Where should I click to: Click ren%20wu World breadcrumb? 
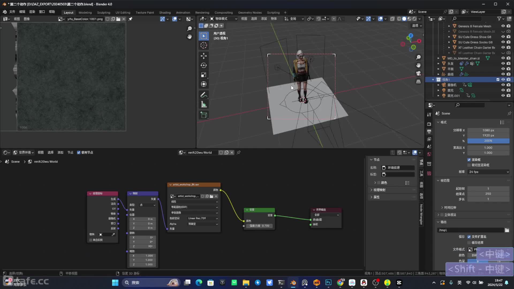click(x=46, y=162)
